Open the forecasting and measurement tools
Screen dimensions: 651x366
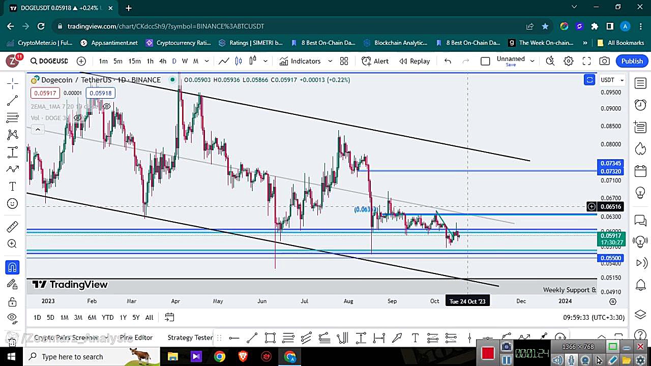coord(13,152)
